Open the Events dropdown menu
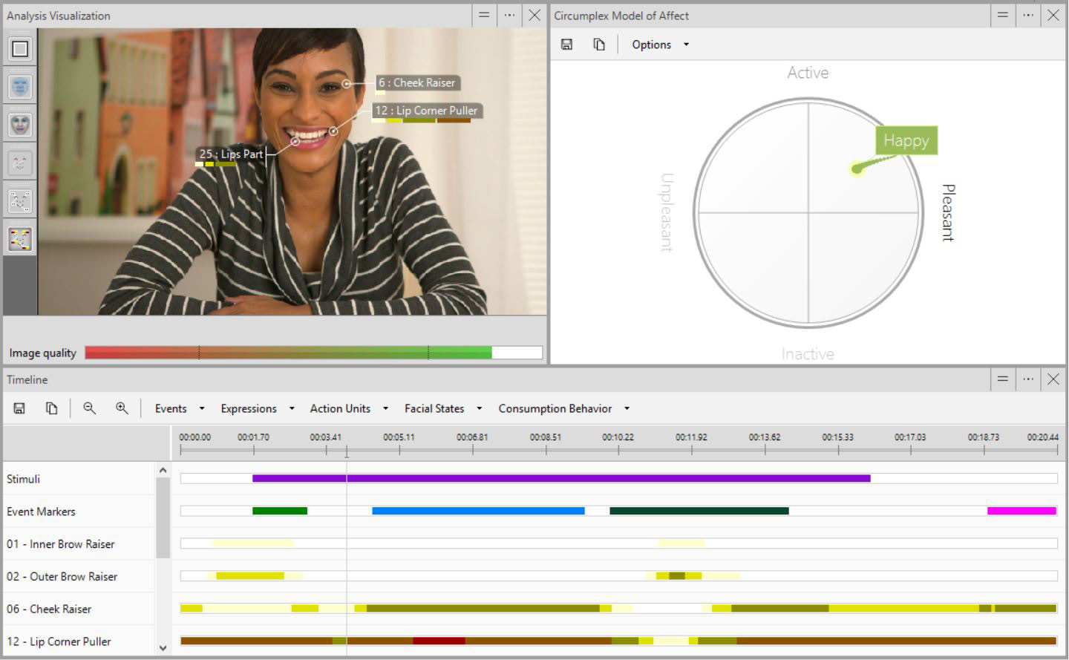The width and height of the screenshot is (1069, 660). click(179, 408)
